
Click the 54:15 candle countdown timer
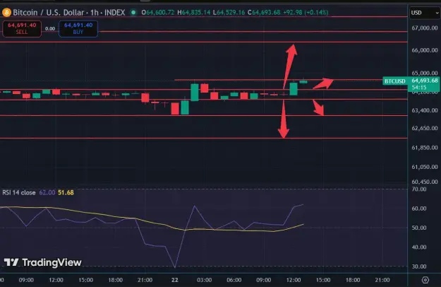419,88
